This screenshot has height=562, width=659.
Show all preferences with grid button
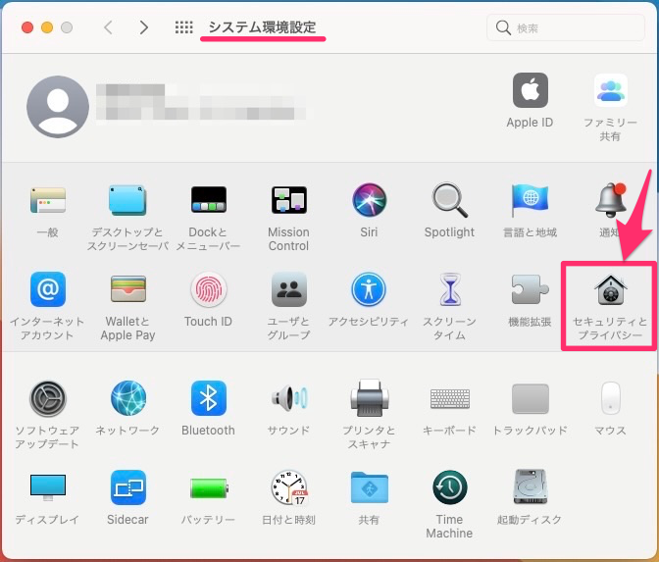(x=183, y=27)
